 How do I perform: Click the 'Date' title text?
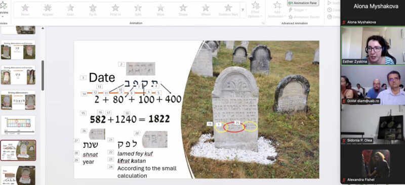tap(102, 77)
